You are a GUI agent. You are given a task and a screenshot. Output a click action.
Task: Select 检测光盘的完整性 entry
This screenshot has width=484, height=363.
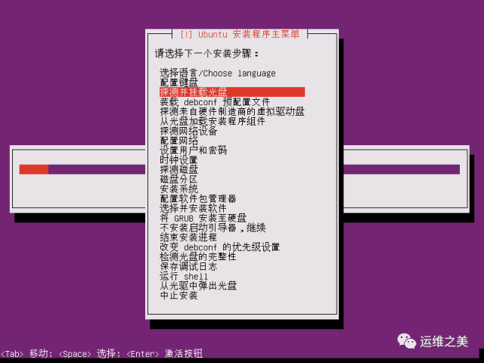point(198,256)
